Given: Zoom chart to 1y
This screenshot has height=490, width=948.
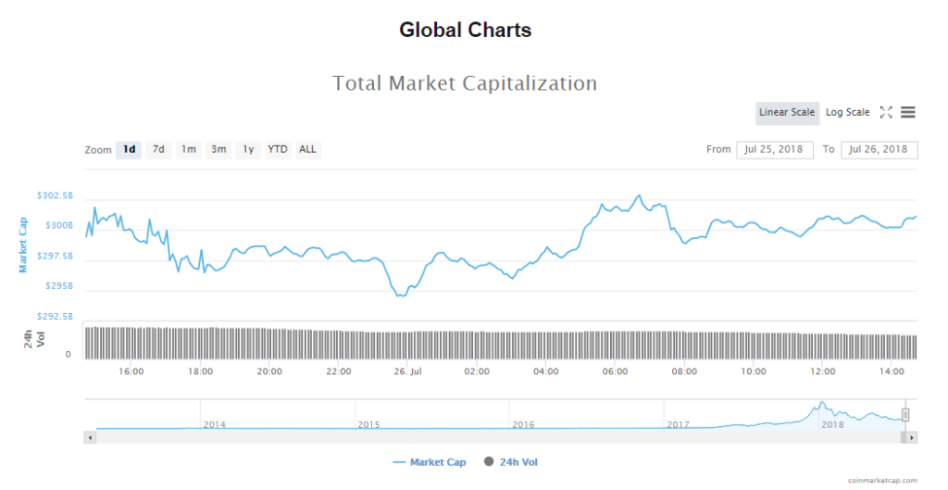Looking at the screenshot, I should point(247,149).
